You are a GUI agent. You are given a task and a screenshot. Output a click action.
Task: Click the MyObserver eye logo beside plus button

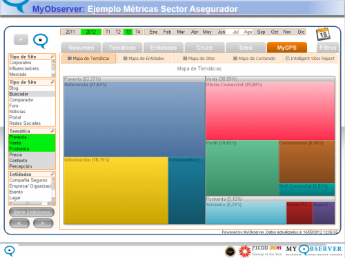point(41,41)
